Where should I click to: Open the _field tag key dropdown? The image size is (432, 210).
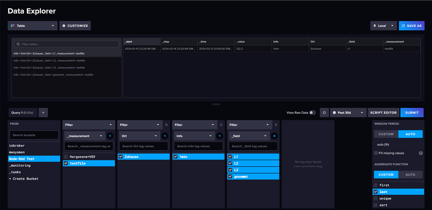(249, 136)
